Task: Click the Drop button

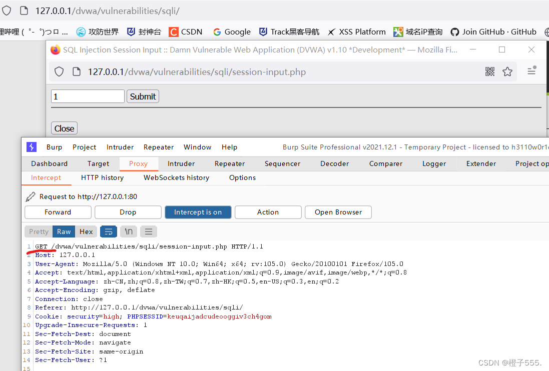Action: [128, 212]
